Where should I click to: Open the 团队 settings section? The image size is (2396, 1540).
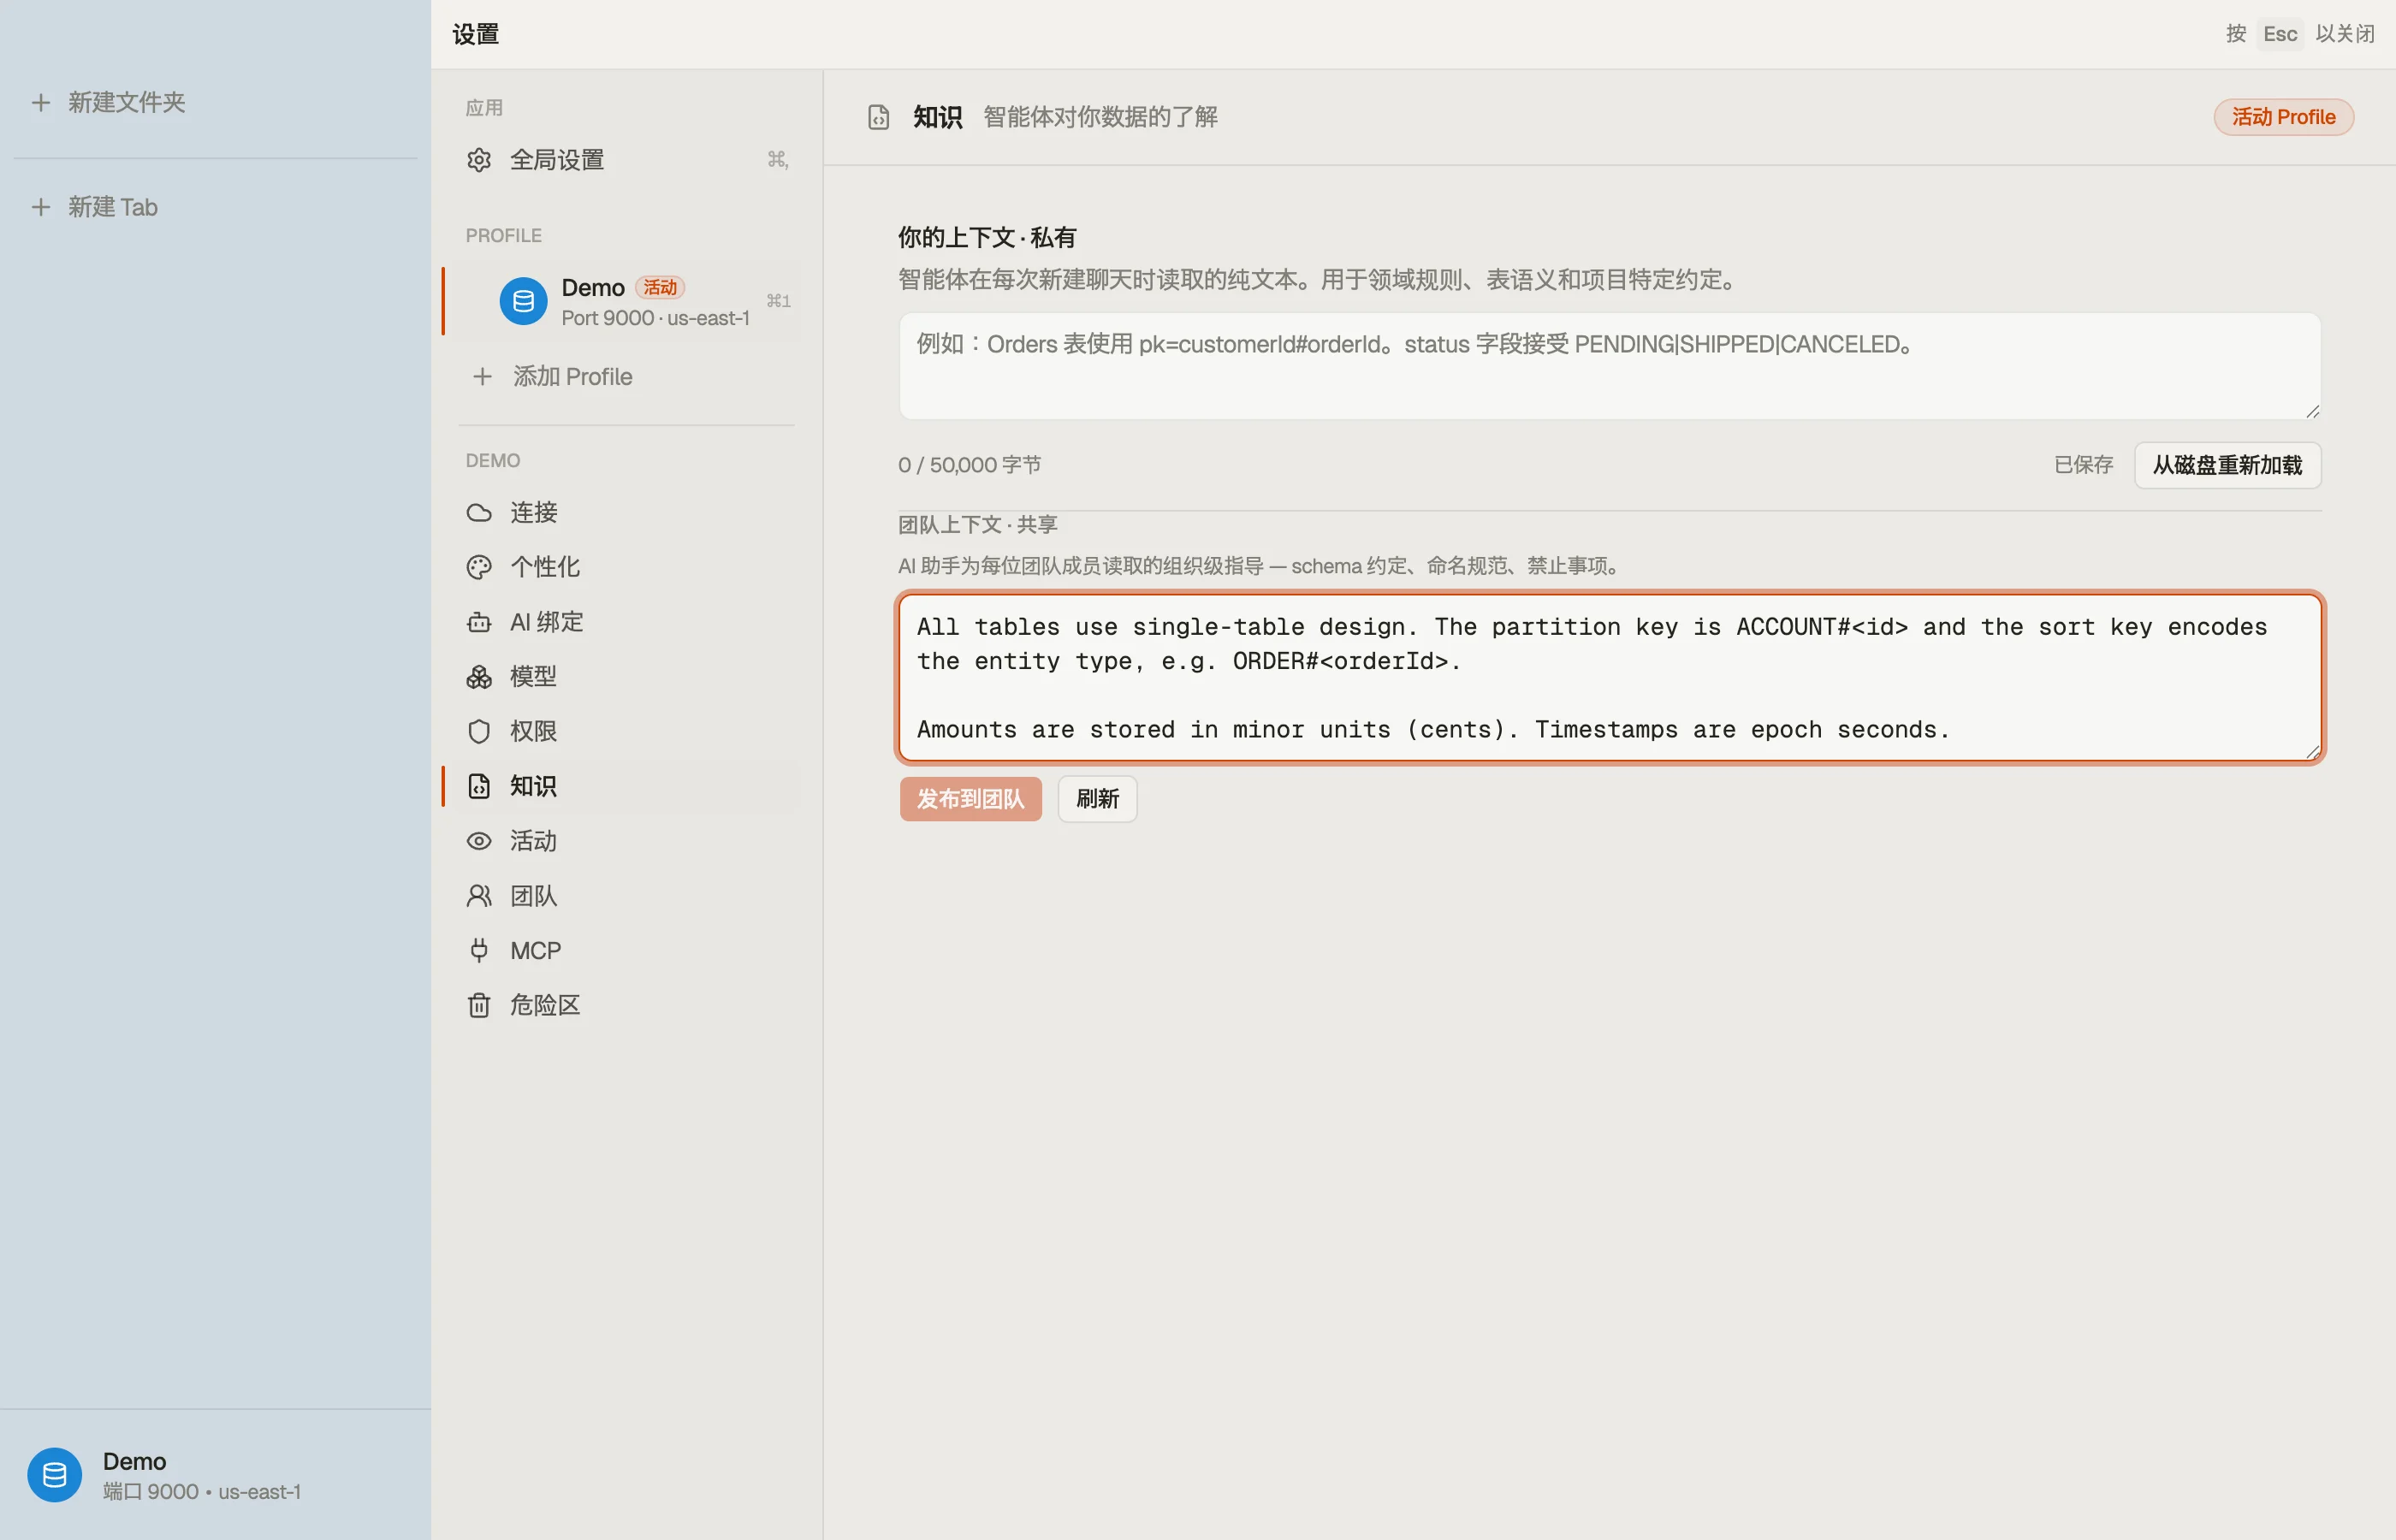click(x=626, y=896)
